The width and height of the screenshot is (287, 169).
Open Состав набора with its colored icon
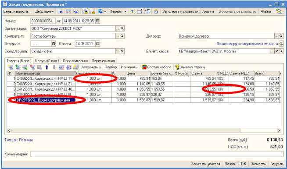pos(157,67)
